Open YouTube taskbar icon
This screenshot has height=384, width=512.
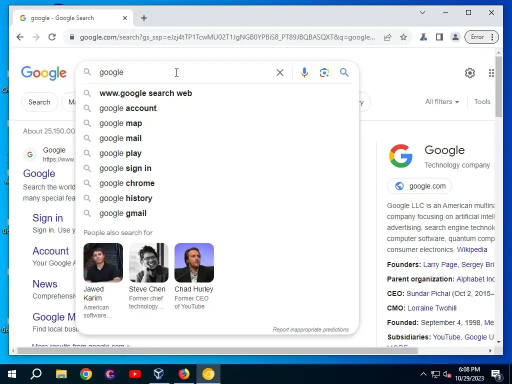(x=134, y=374)
